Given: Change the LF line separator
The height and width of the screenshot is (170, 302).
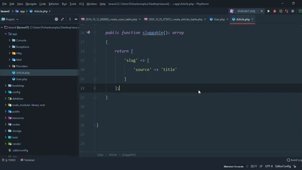Looking at the screenshot, I should [x=261, y=166].
